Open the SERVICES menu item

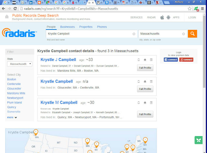(136, 18)
